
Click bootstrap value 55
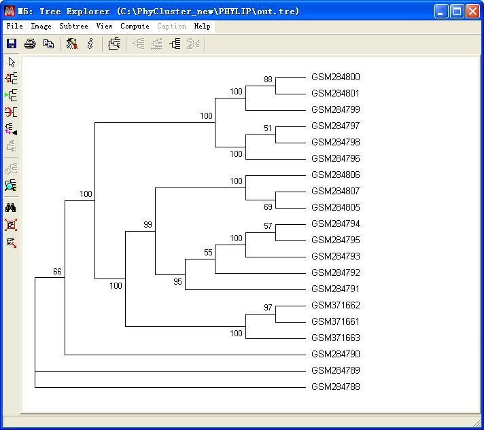pyautogui.click(x=208, y=253)
